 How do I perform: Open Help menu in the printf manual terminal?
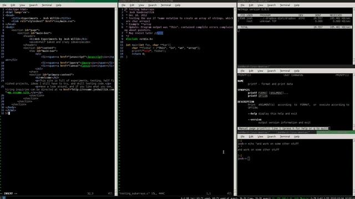(x=297, y=71)
